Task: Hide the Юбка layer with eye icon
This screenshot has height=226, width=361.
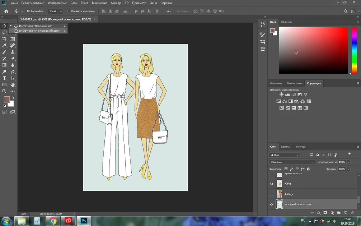Action: coord(271,184)
